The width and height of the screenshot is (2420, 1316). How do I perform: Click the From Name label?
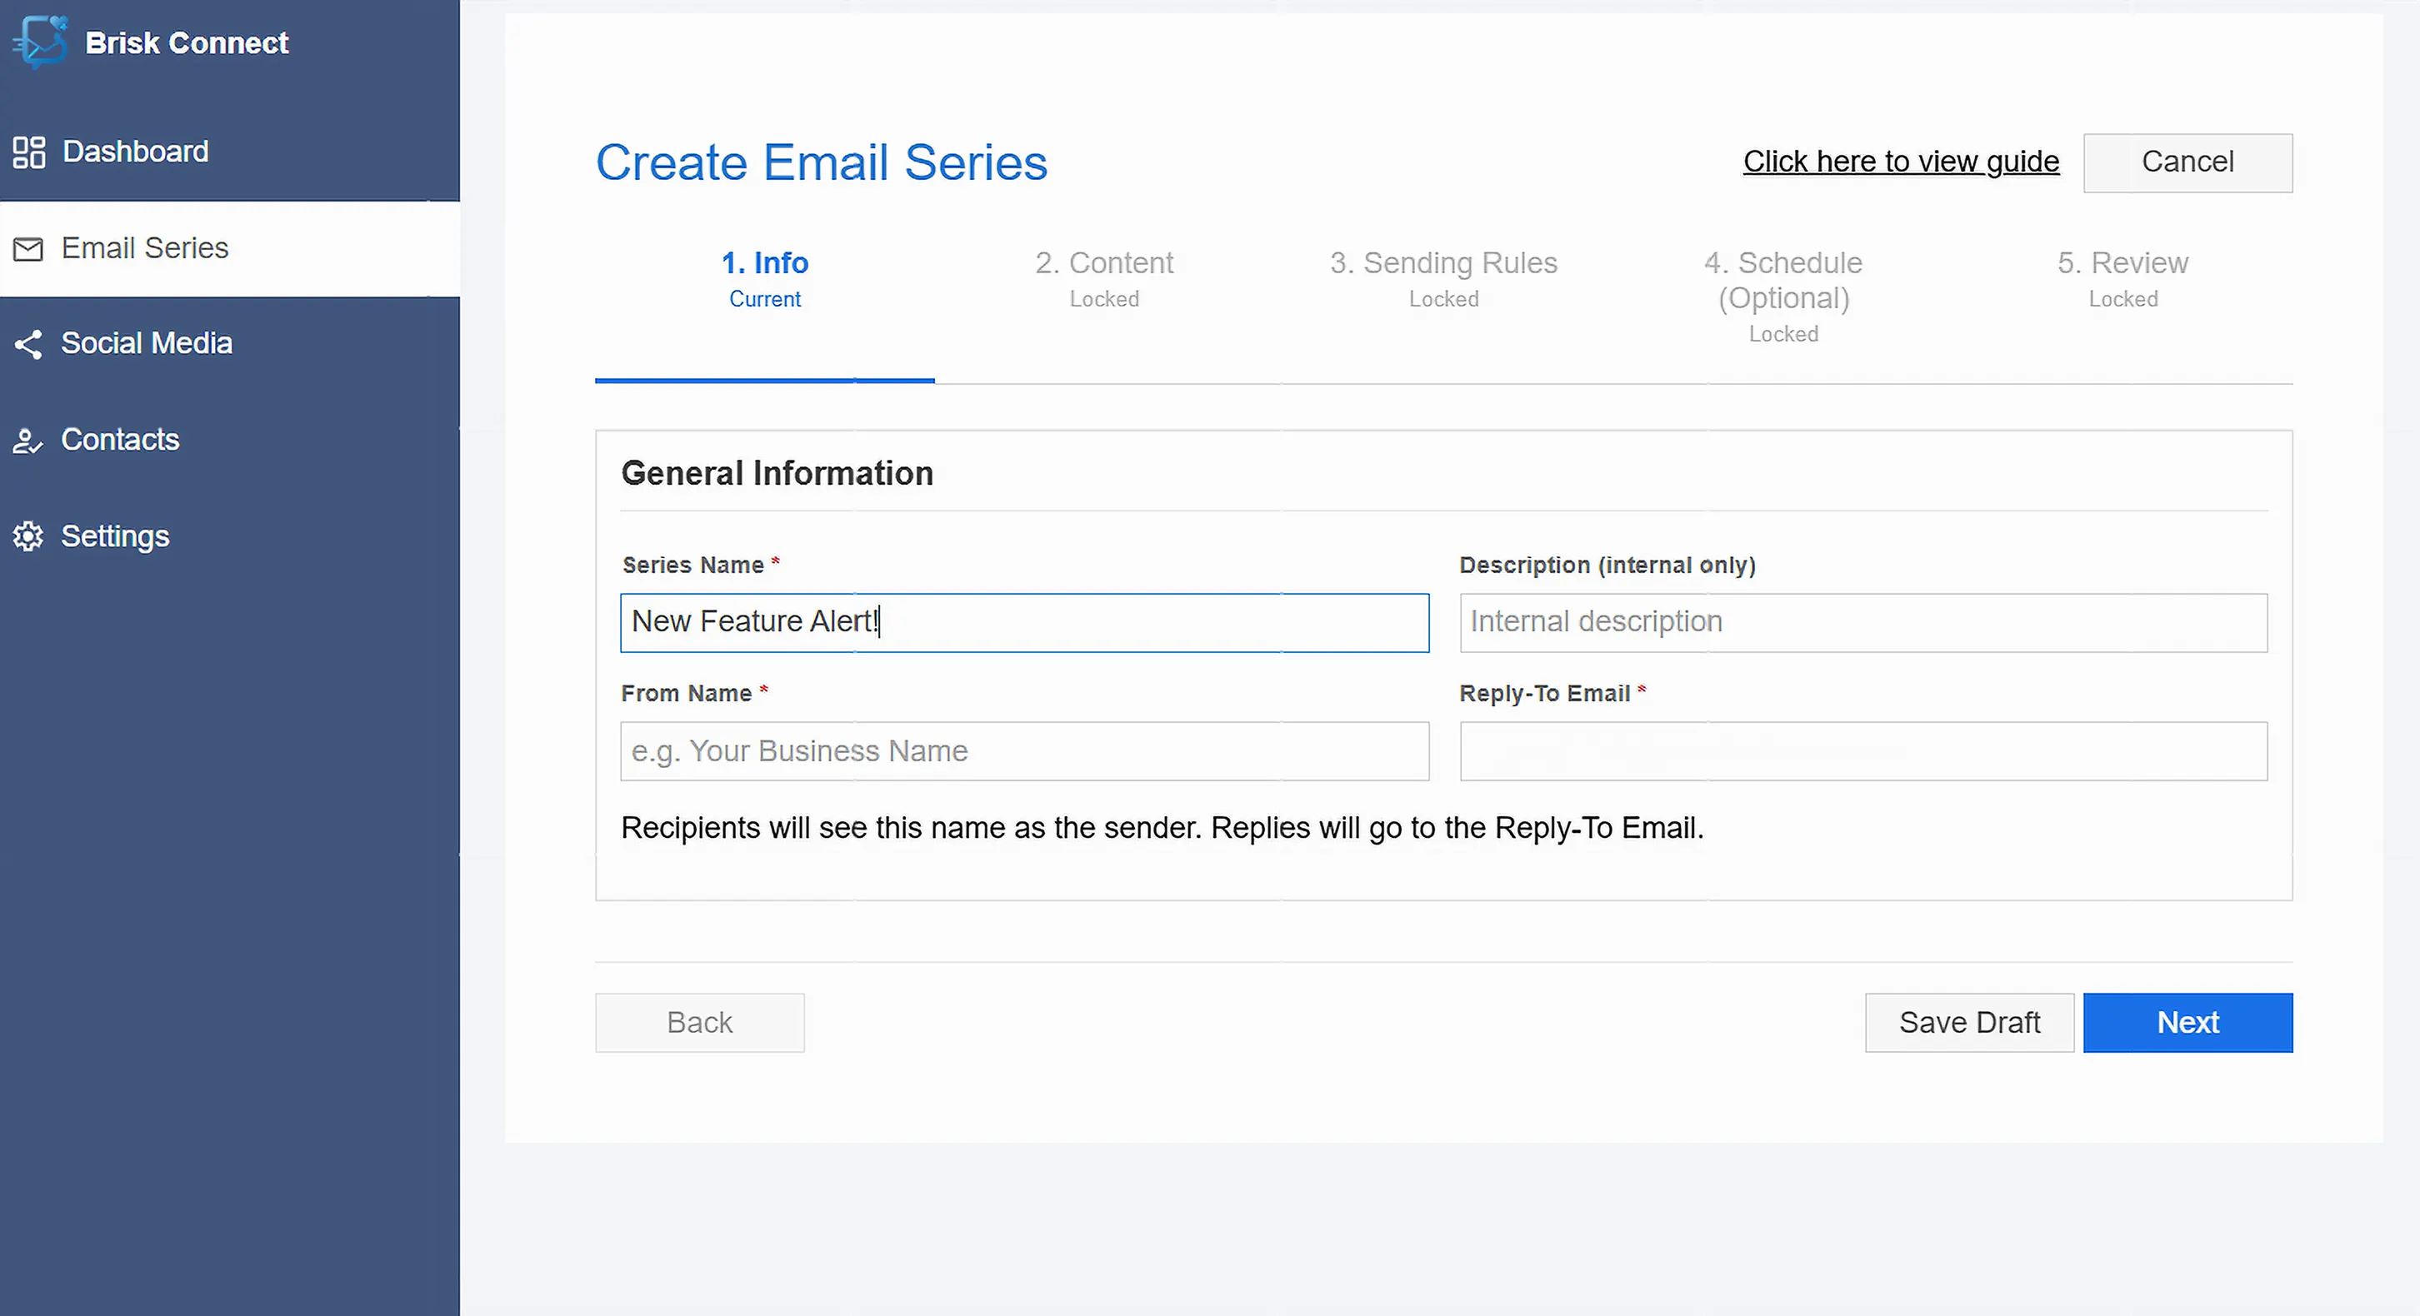point(686,694)
